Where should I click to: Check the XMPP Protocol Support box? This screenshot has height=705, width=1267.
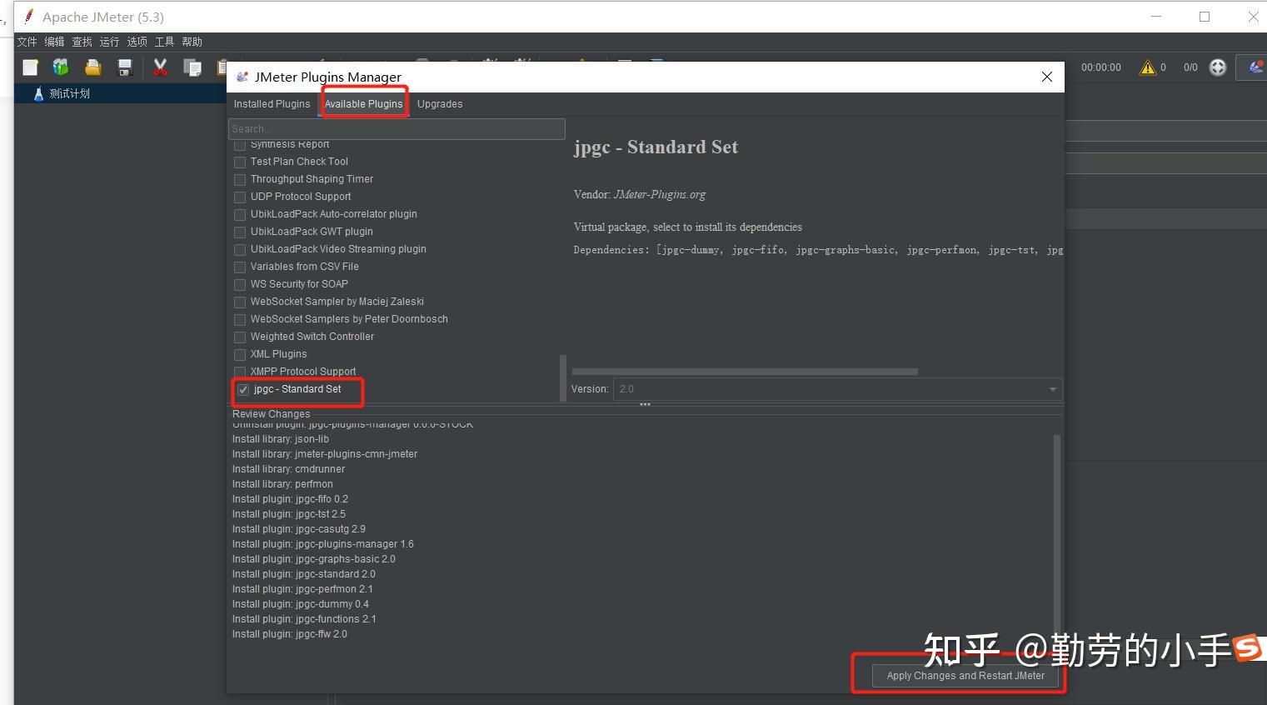(240, 372)
